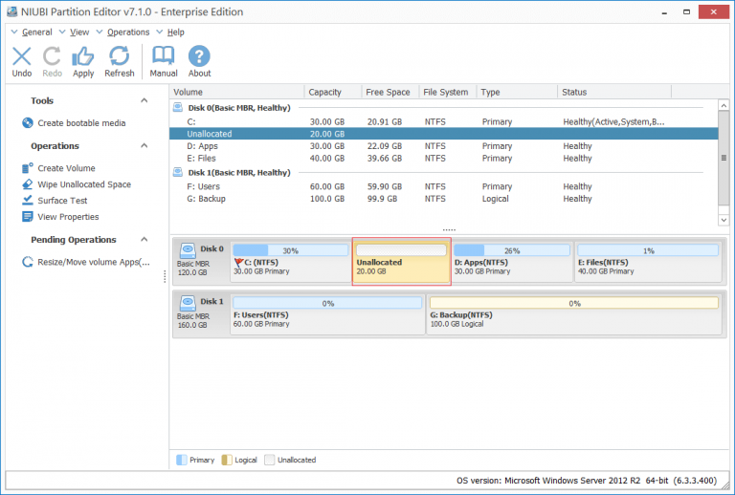Click the pending Resize/Move volume Apps entry
Viewport: 735px width, 495px height.
(x=94, y=262)
